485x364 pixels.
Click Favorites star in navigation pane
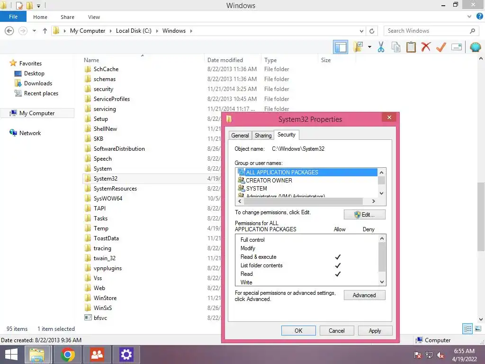[x=13, y=63]
